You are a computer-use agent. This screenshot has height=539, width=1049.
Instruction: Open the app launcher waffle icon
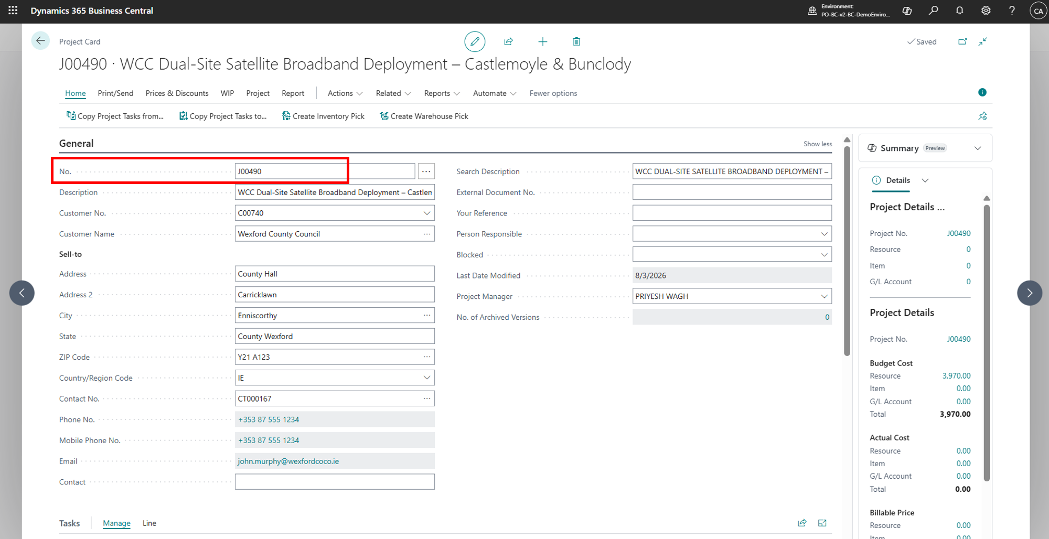[x=13, y=10]
